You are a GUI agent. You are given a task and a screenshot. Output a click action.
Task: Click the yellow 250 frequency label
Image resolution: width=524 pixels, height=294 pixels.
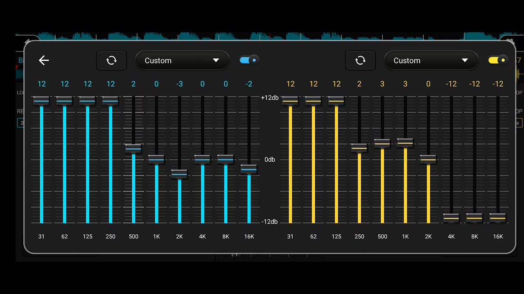[x=359, y=236]
